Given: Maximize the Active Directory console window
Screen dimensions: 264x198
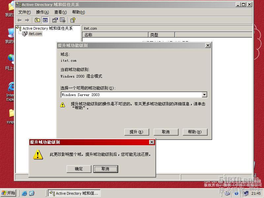Looking at the screenshot, I should (x=243, y=5).
